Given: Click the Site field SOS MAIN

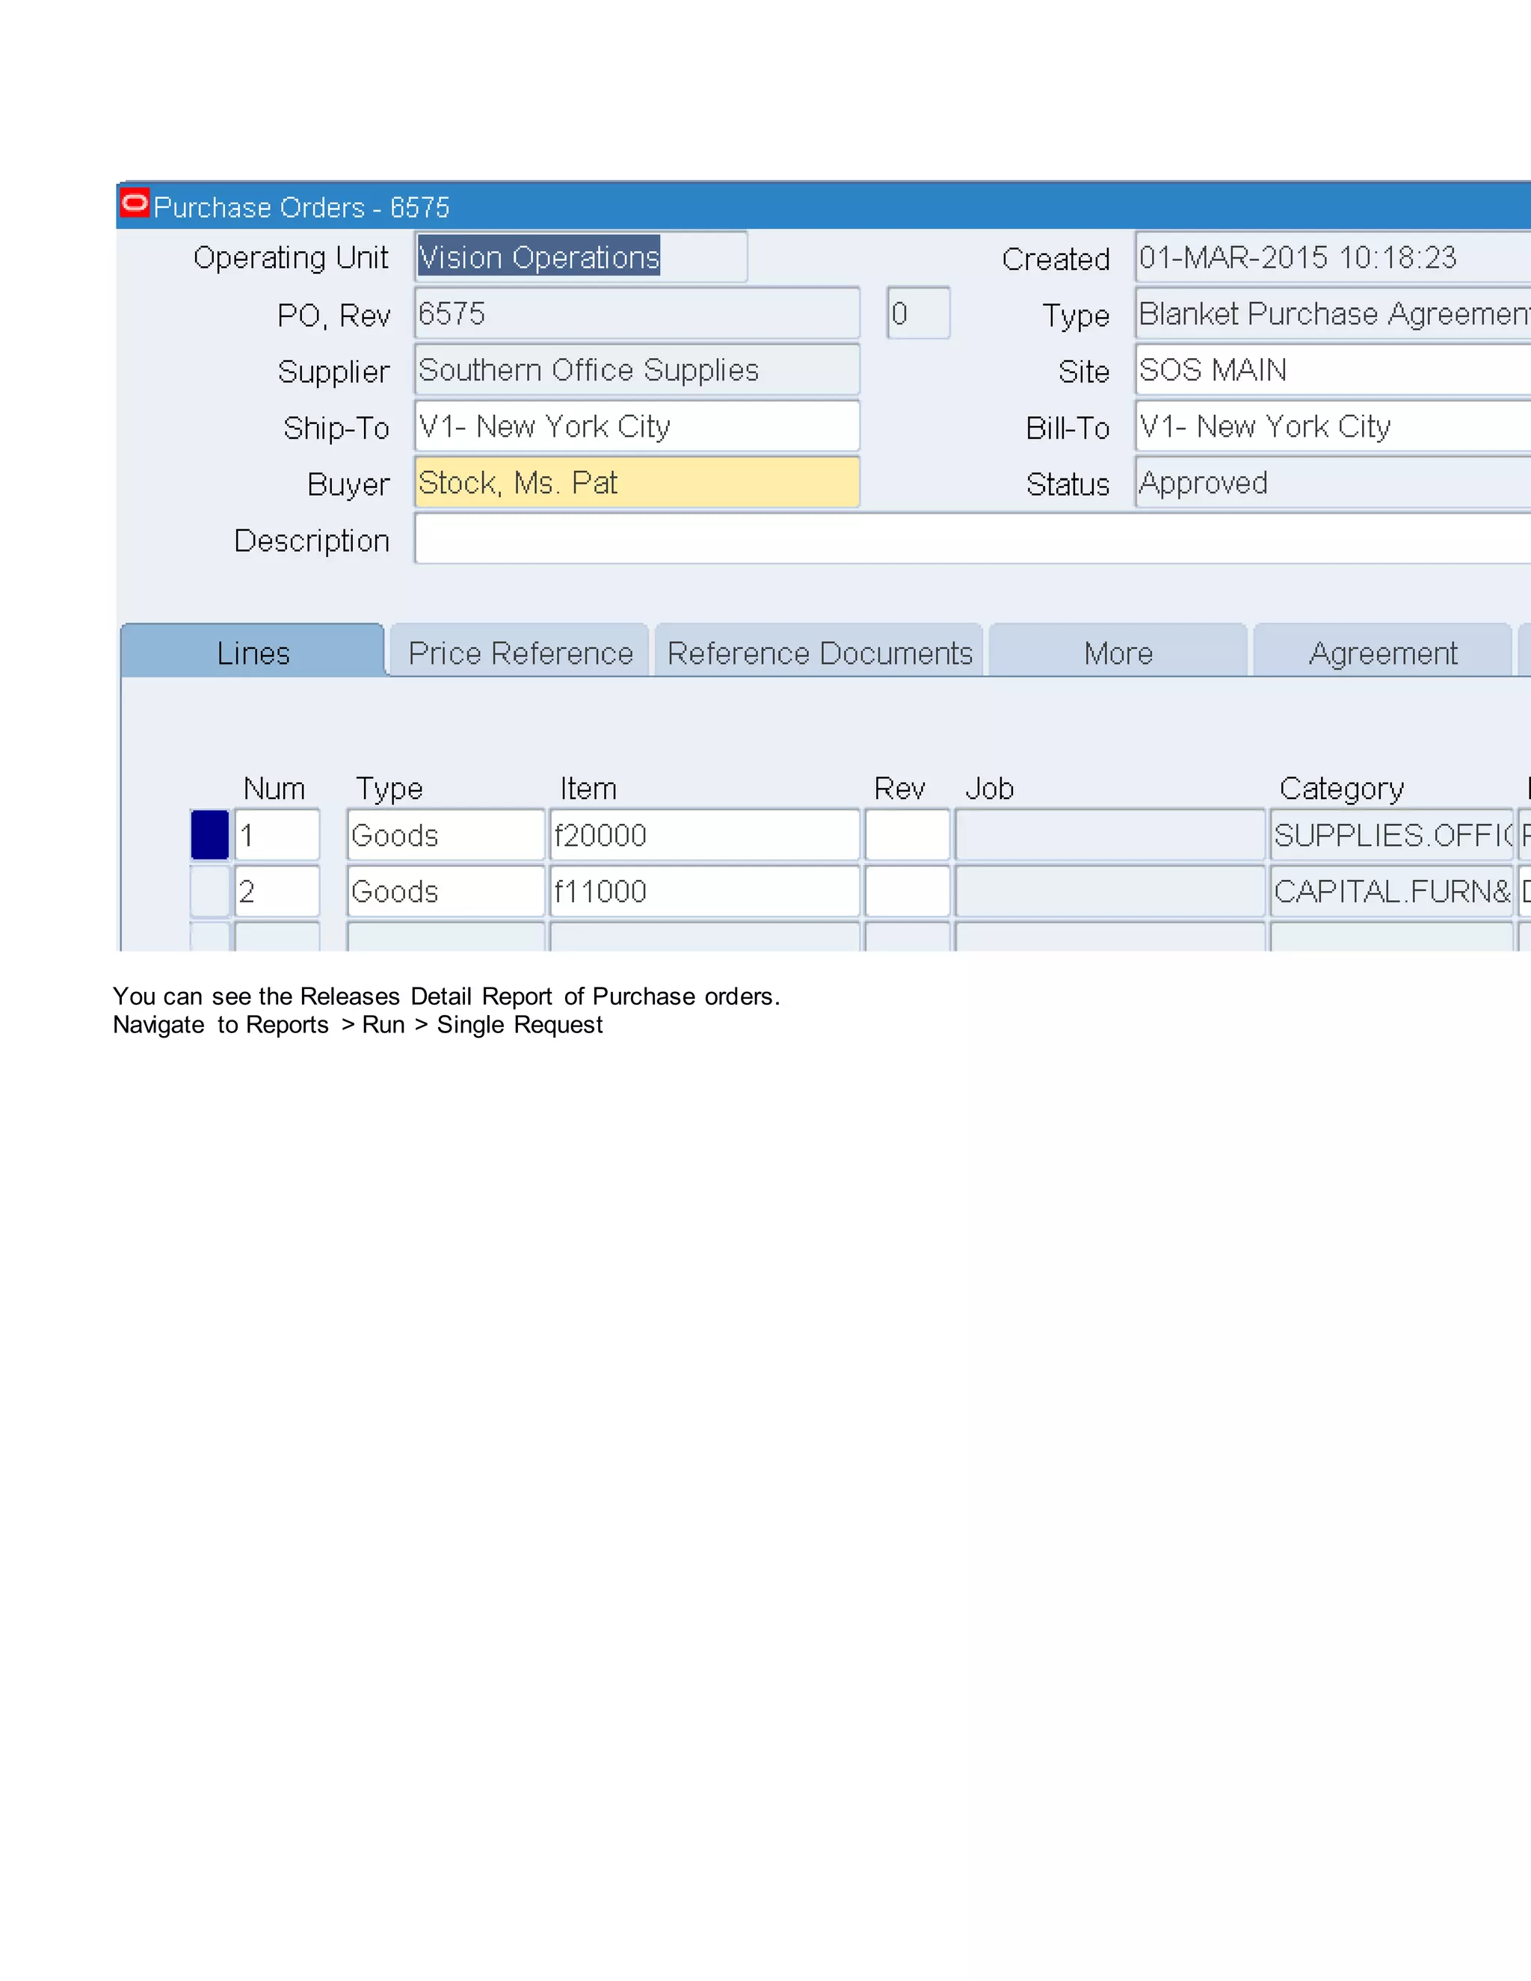Looking at the screenshot, I should [x=1334, y=370].
